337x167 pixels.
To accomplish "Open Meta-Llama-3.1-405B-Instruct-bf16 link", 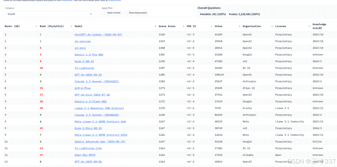I will (101, 135).
